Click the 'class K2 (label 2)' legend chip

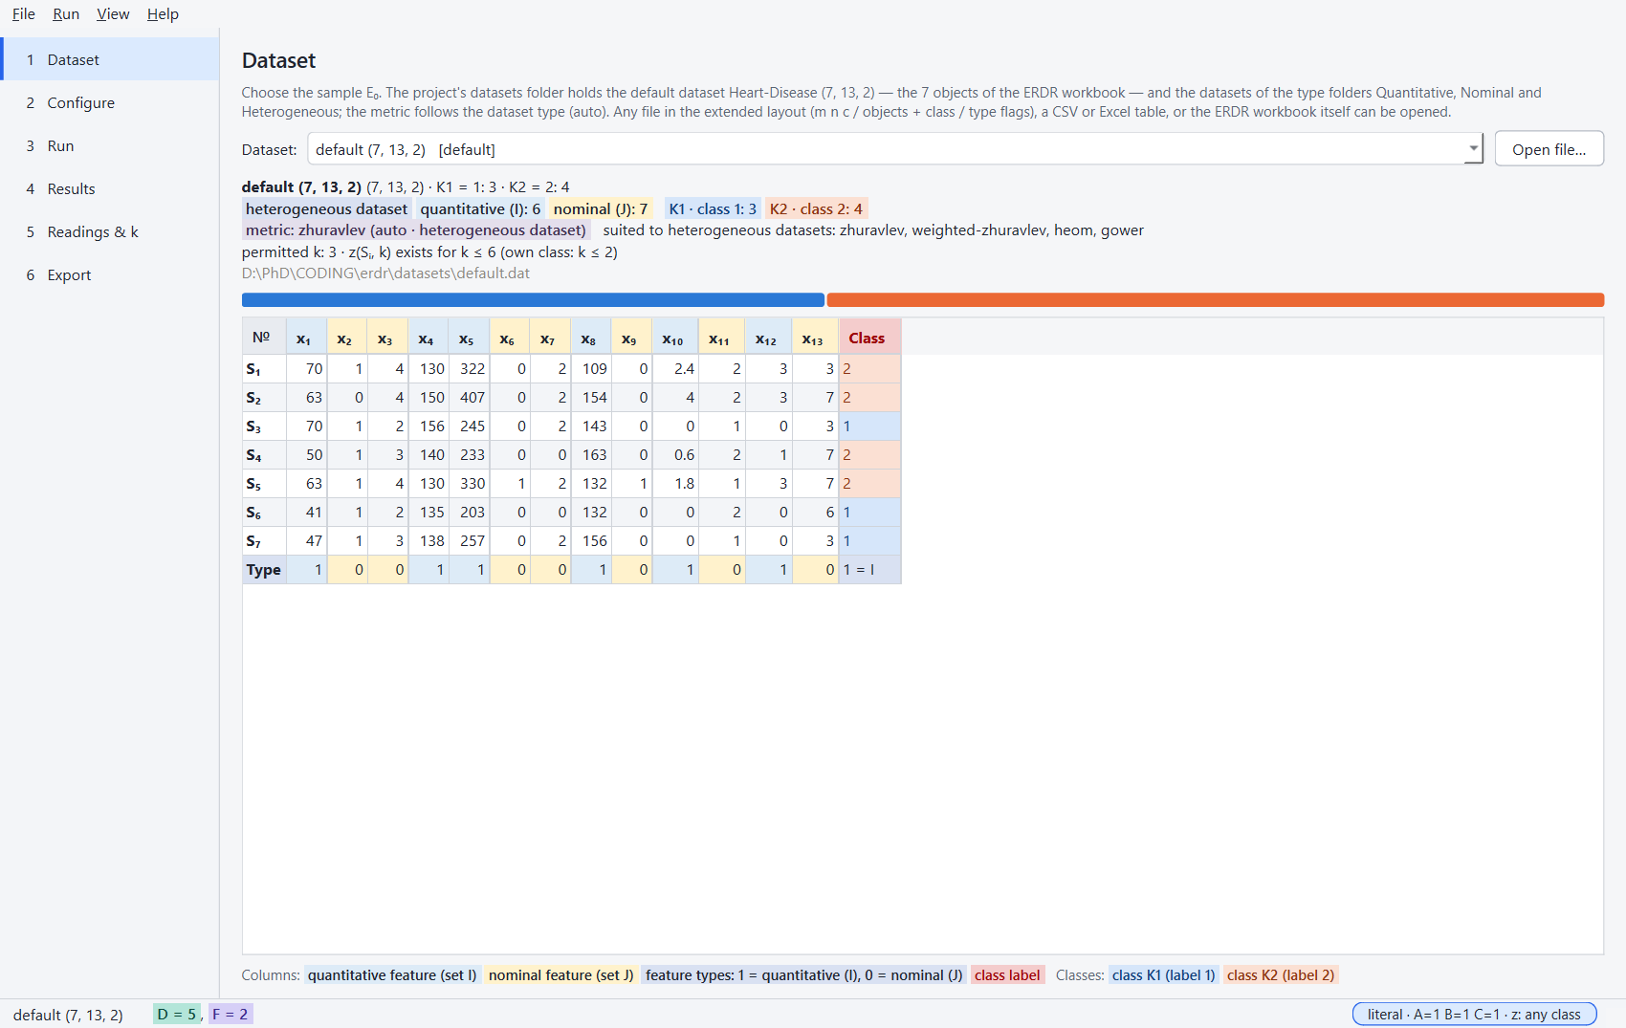1280,975
